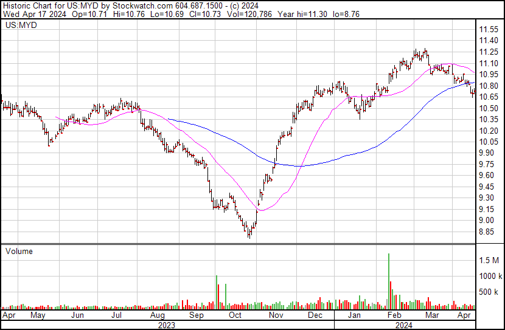Click the tallest green volume spike bar
This screenshot has height=330, width=505.
388,281
